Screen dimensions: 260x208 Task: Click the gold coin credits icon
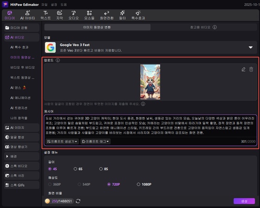coord(48,201)
